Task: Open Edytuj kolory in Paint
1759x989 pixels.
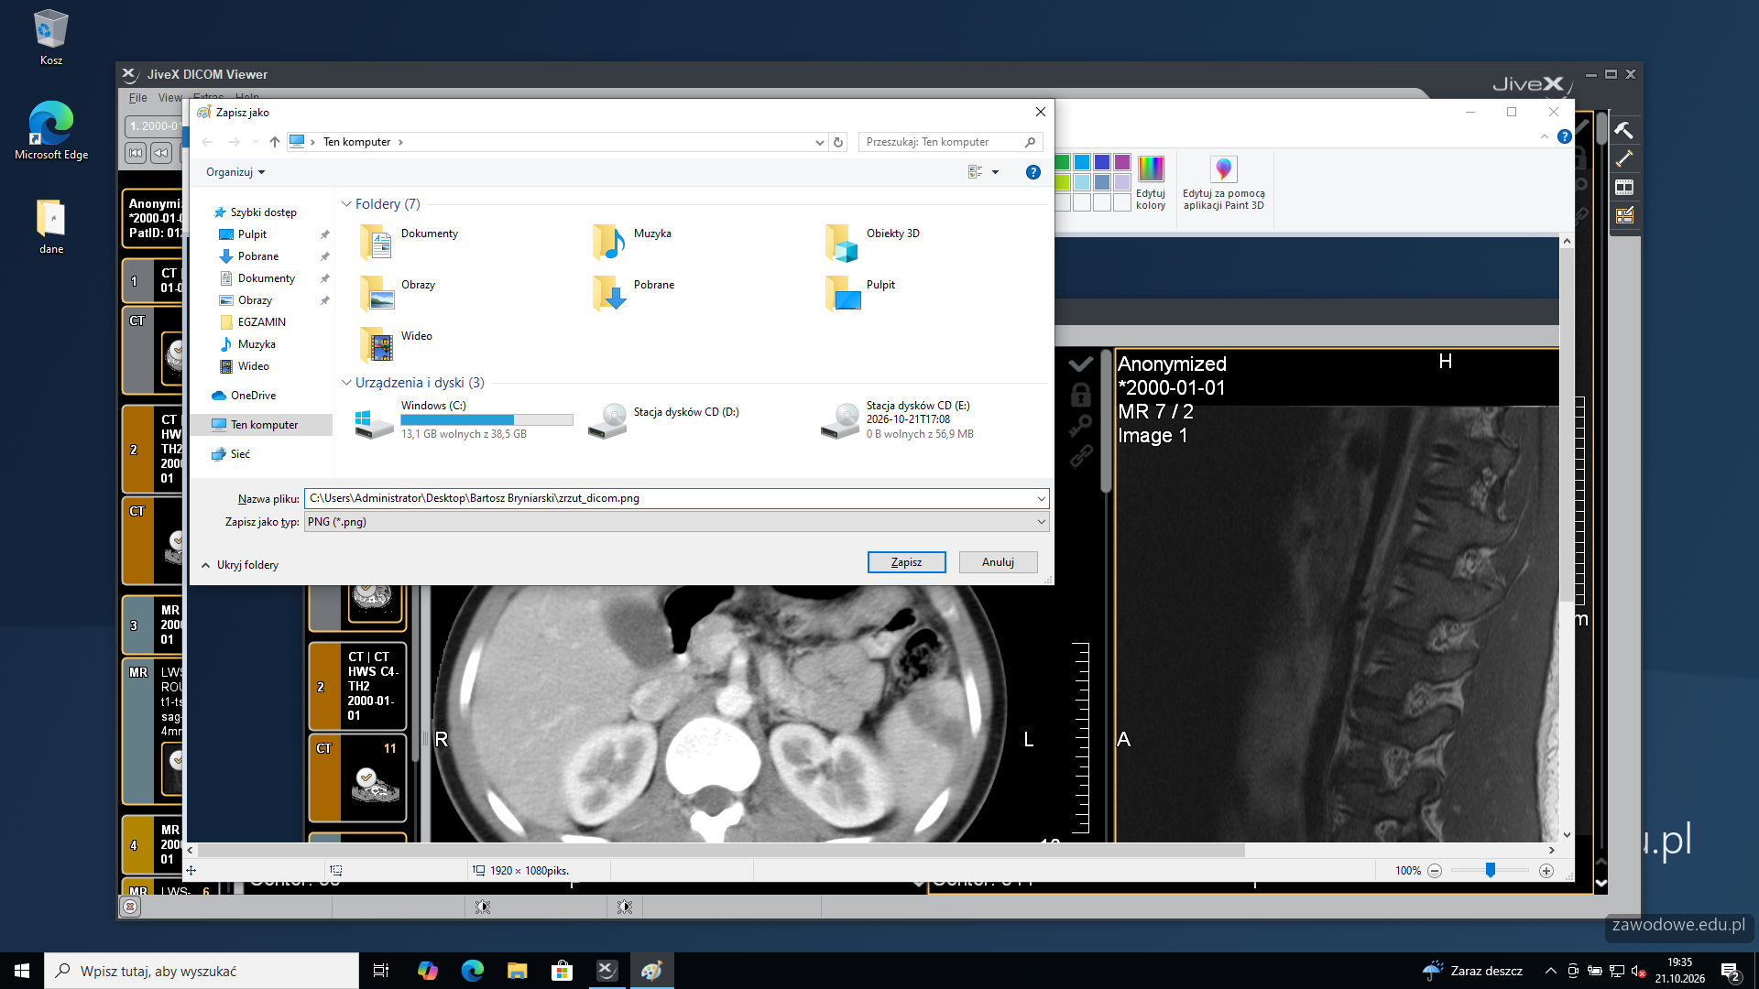Action: [1151, 183]
